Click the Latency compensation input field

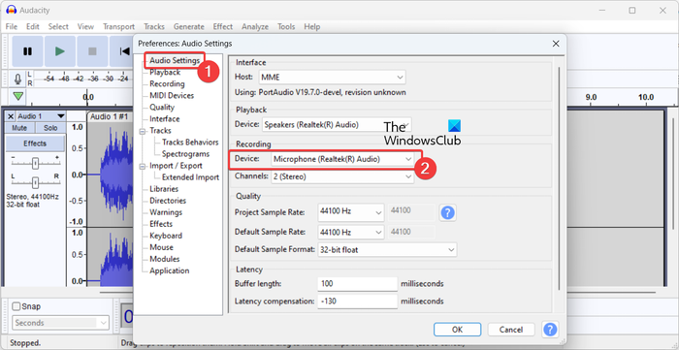[x=357, y=302]
